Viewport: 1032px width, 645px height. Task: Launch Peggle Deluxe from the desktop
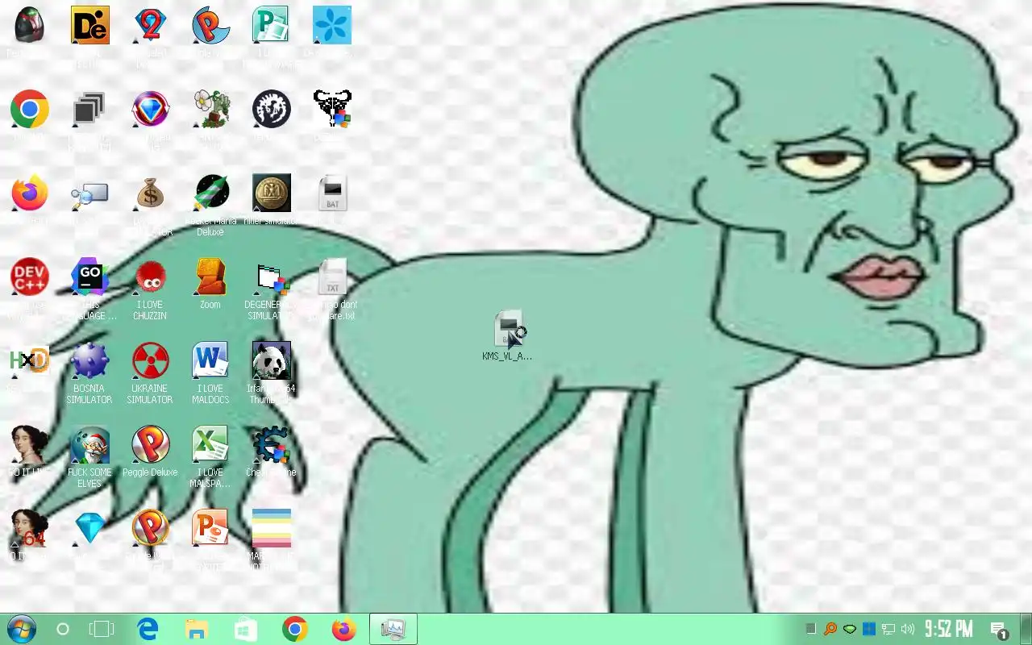(x=150, y=445)
